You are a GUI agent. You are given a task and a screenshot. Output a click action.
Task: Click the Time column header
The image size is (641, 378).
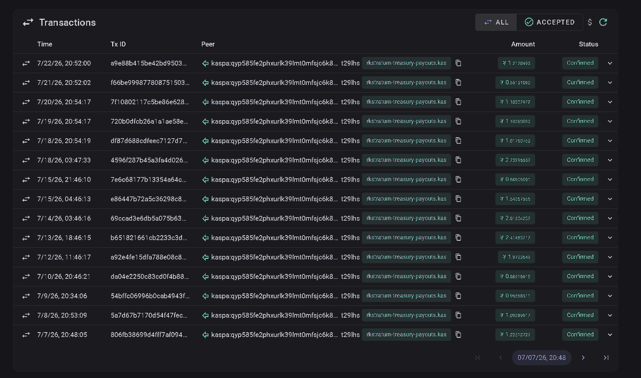45,44
